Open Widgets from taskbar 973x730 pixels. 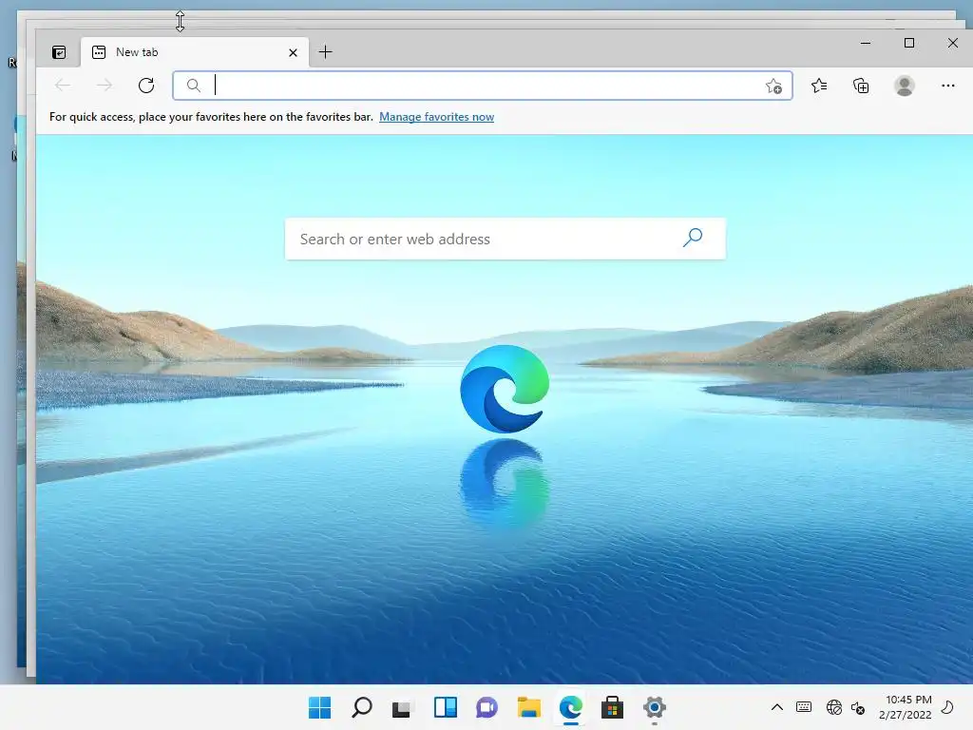point(445,707)
